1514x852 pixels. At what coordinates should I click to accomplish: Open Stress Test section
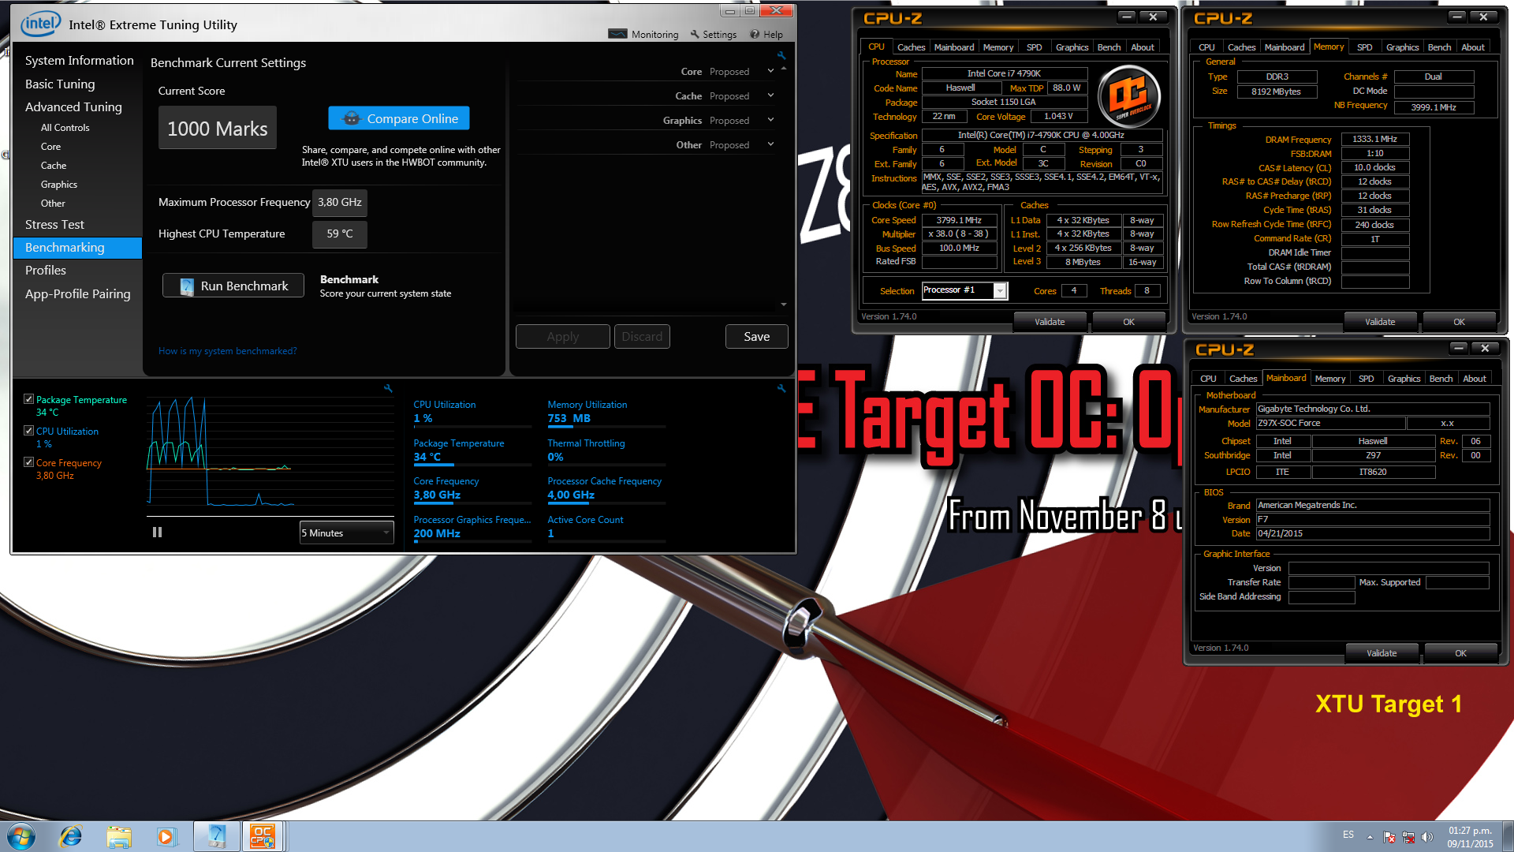54,224
